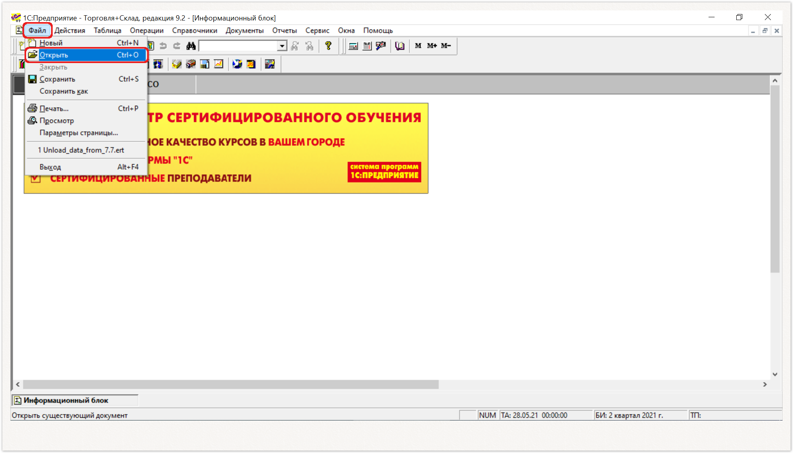Open the Действия menu
Viewport: 793px width, 453px height.
click(70, 31)
